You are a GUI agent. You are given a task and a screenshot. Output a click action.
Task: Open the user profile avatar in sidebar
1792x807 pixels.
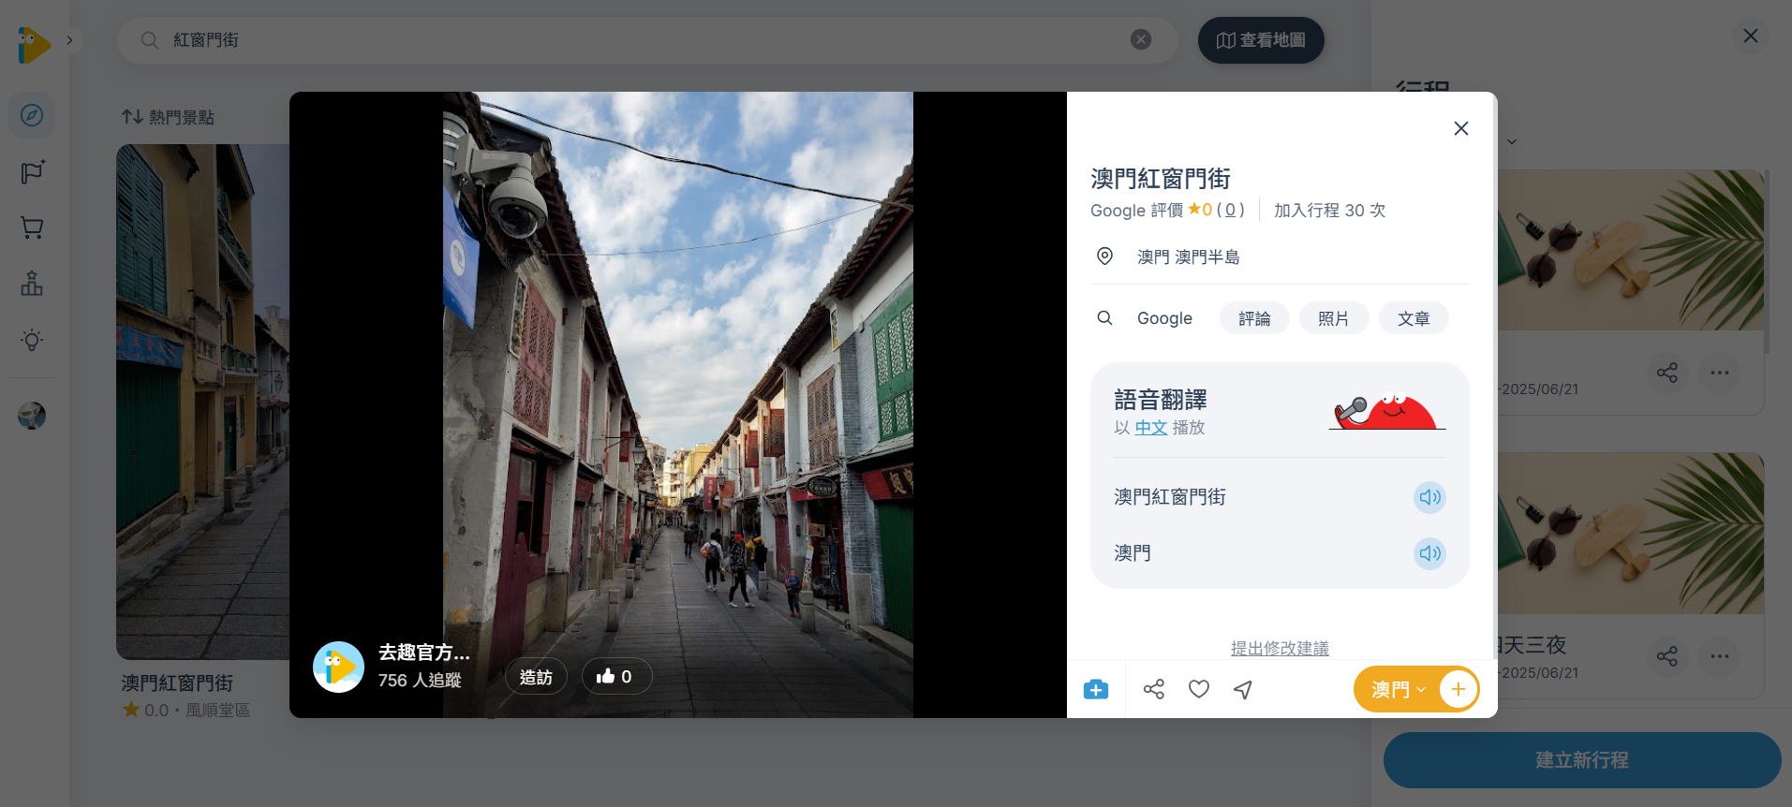click(x=32, y=415)
